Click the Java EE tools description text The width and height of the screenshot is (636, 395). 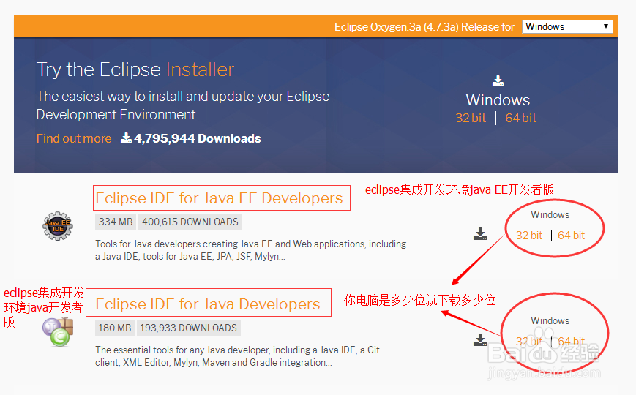tap(251, 250)
